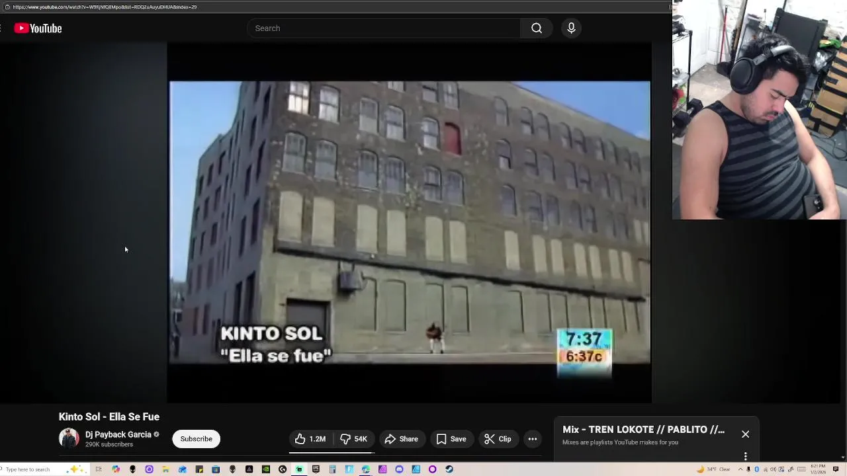Viewport: 847px width, 476px height.
Task: Open Steam from the taskbar
Action: [x=449, y=469]
